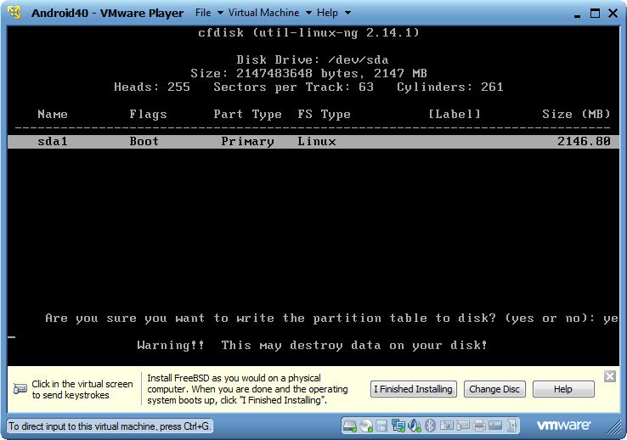
Task: Click the floppy drive status icon
Action: point(381,426)
